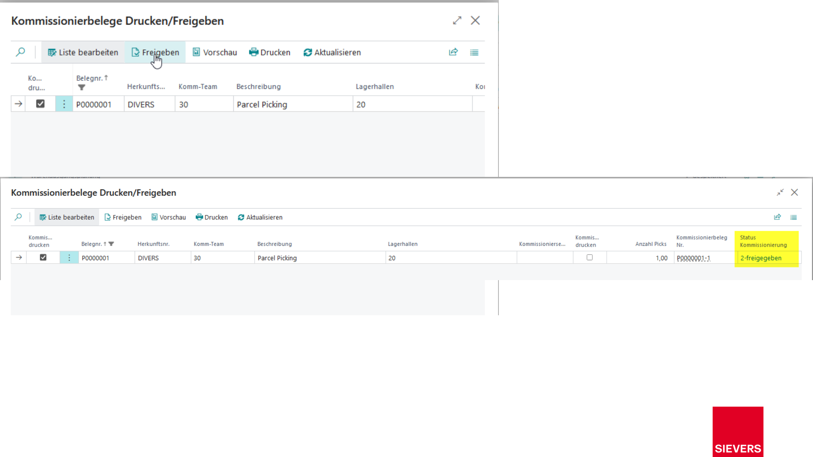Viewport: 813px width, 457px height.
Task: Select the P0000001 cell in upper window
Action: tap(98, 104)
